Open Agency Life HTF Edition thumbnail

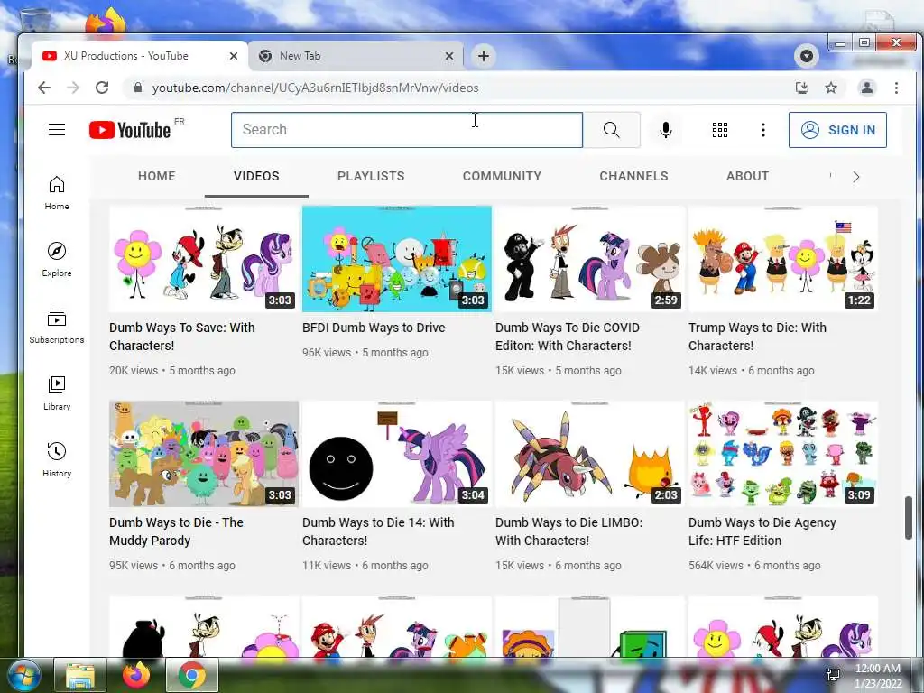click(x=782, y=454)
